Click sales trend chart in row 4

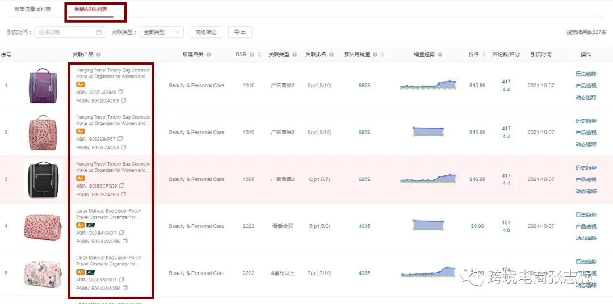[x=428, y=225]
